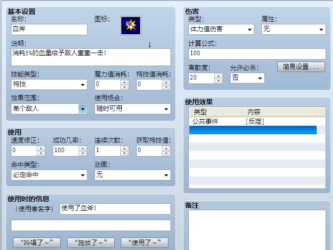The image size is (333, 250).
Task: Decrease 速度修正 with the down arrow
Action: click(x=41, y=153)
